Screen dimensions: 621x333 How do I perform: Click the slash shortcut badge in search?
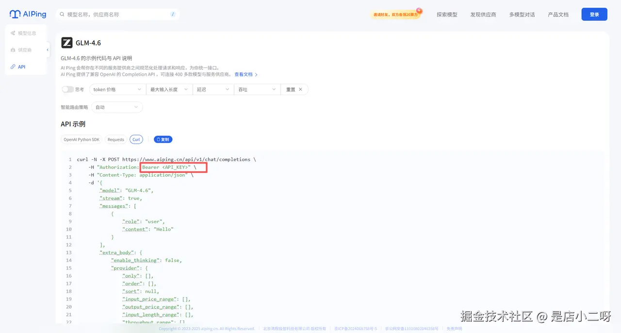click(x=173, y=15)
